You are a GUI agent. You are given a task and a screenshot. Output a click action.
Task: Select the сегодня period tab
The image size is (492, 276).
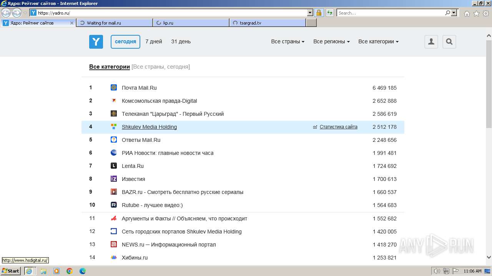[125, 41]
